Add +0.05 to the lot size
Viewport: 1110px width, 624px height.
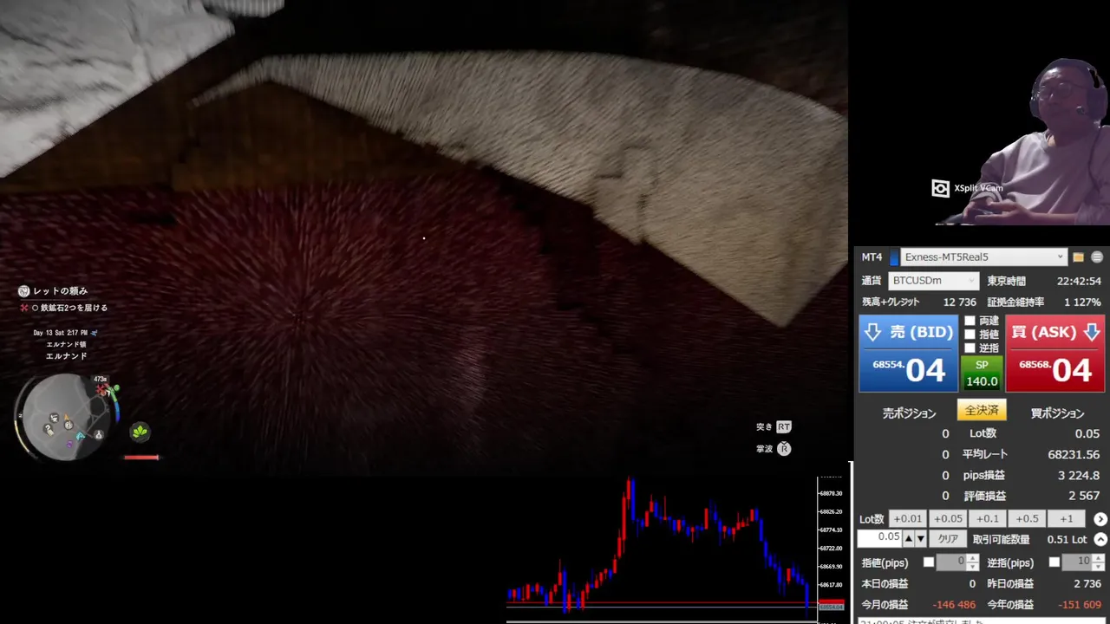947,519
